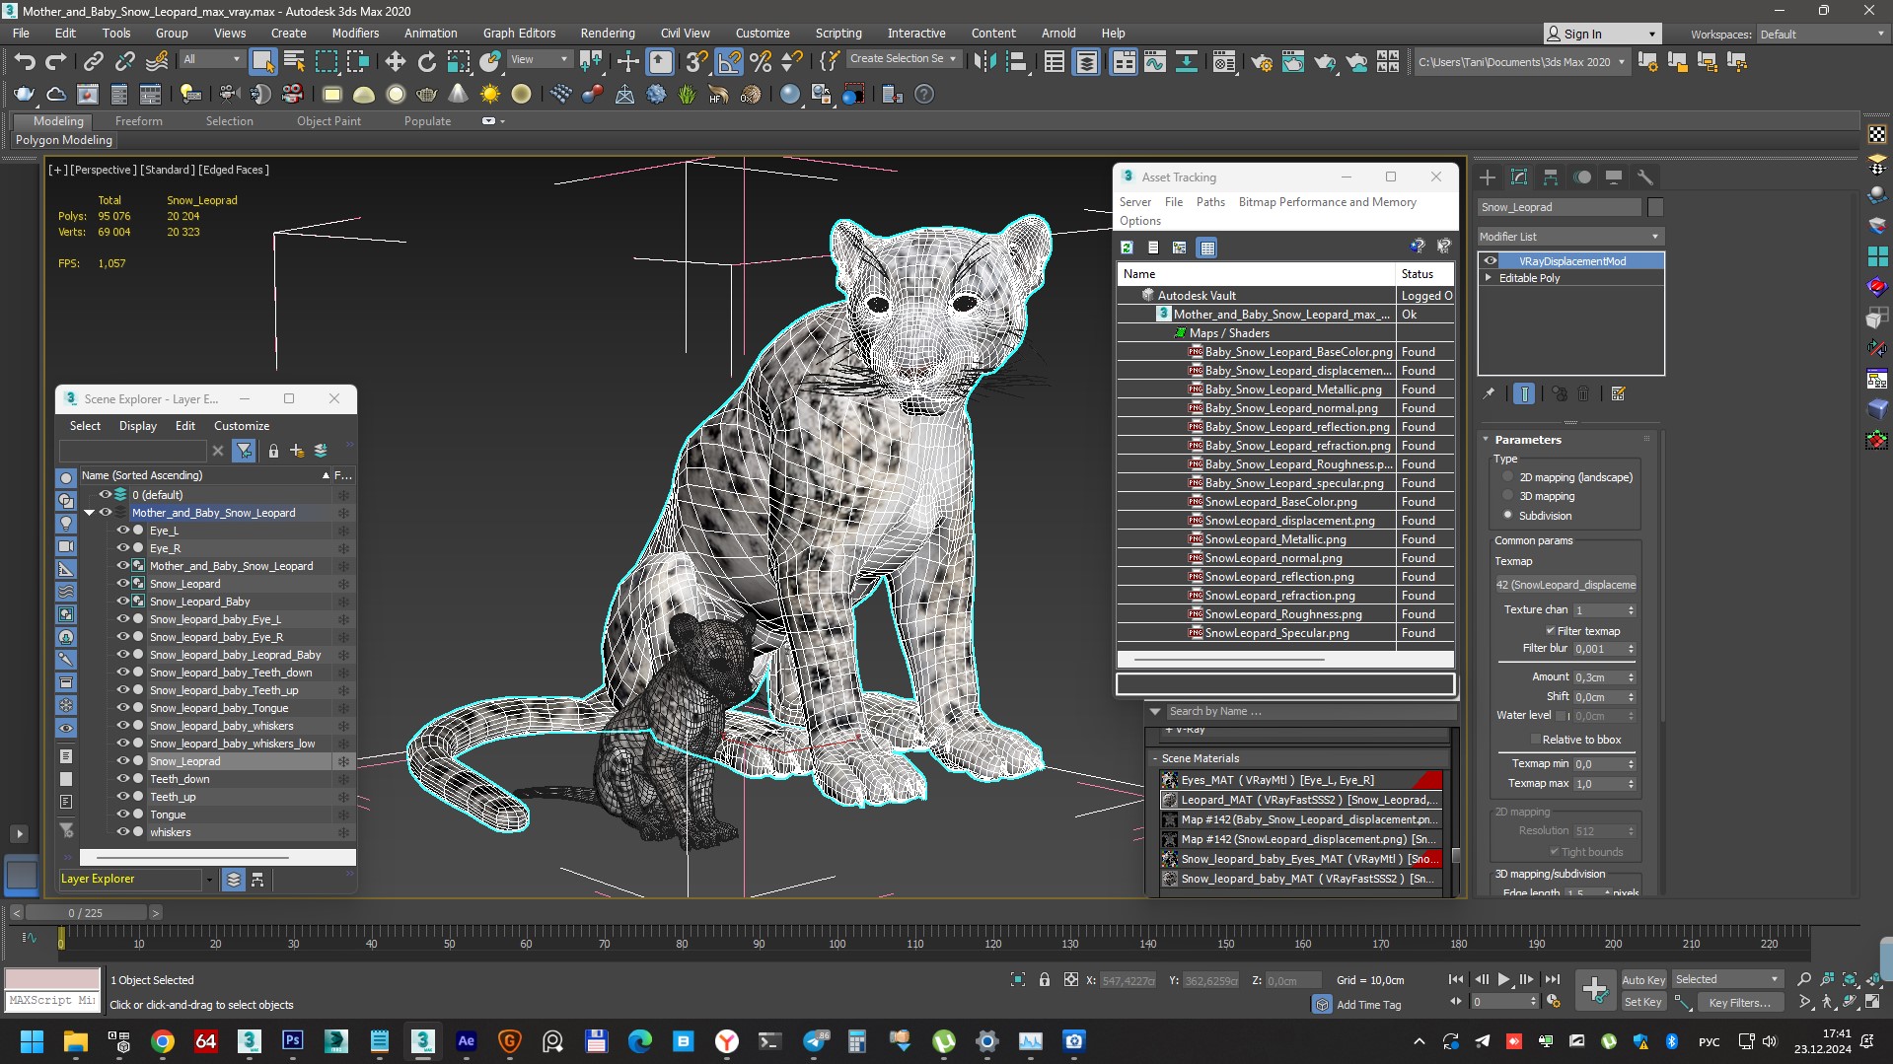Image resolution: width=1893 pixels, height=1064 pixels.
Task: Activate the Select and Rotate tool
Action: (x=426, y=62)
